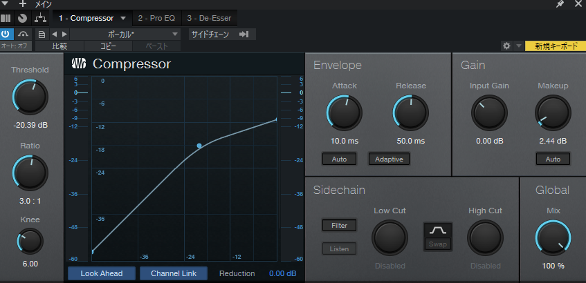The width and height of the screenshot is (586, 283).
Task: Click the 2.44 dB makeup value
Action: (x=553, y=141)
